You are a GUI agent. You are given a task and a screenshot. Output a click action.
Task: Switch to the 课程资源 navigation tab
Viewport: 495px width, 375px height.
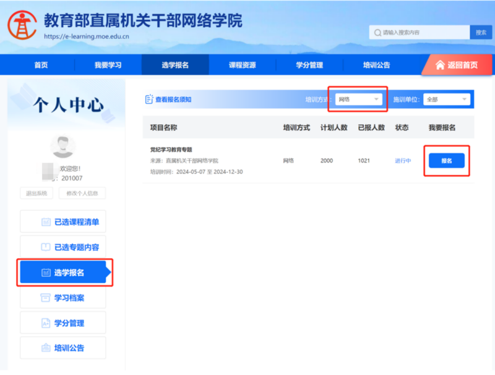[x=242, y=65]
